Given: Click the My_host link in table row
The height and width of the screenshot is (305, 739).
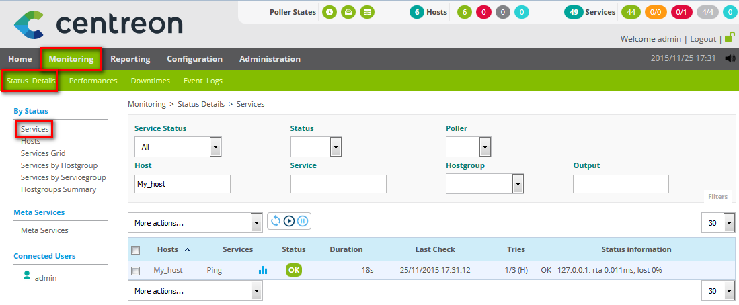Looking at the screenshot, I should click(x=168, y=270).
